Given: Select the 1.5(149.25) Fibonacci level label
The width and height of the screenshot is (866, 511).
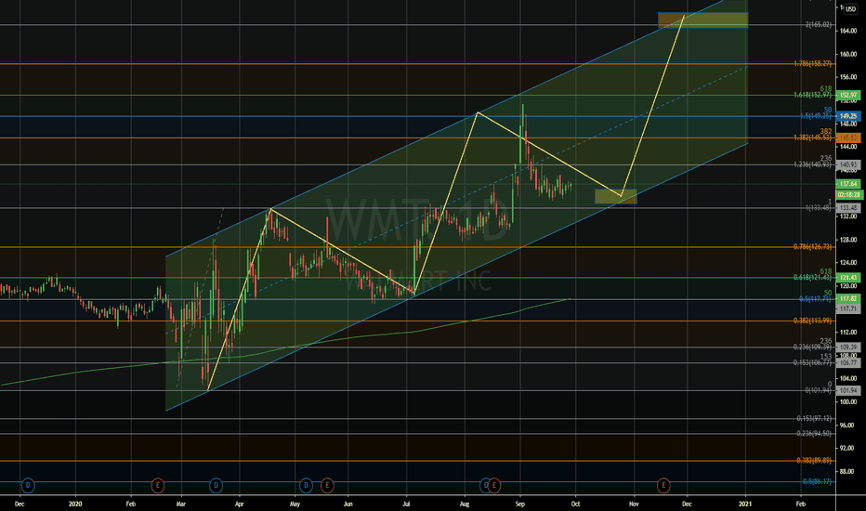Looking at the screenshot, I should 816,116.
